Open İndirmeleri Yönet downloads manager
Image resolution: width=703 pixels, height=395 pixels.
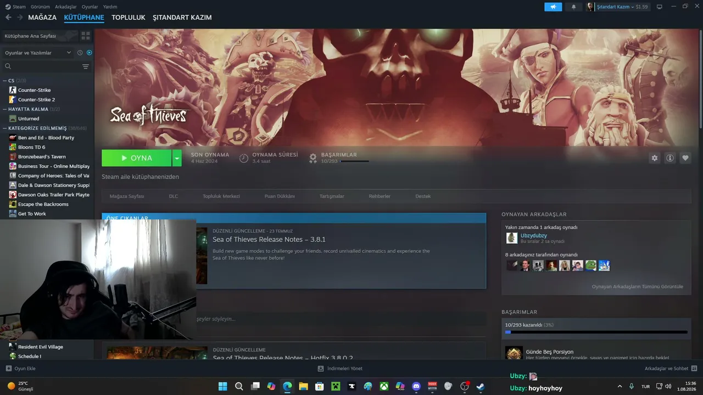click(x=340, y=369)
